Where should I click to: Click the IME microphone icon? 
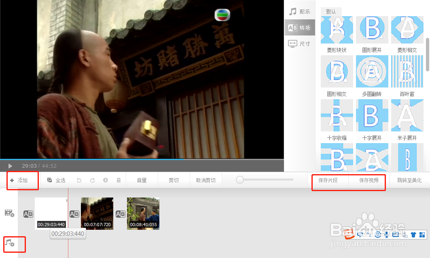pos(387,235)
